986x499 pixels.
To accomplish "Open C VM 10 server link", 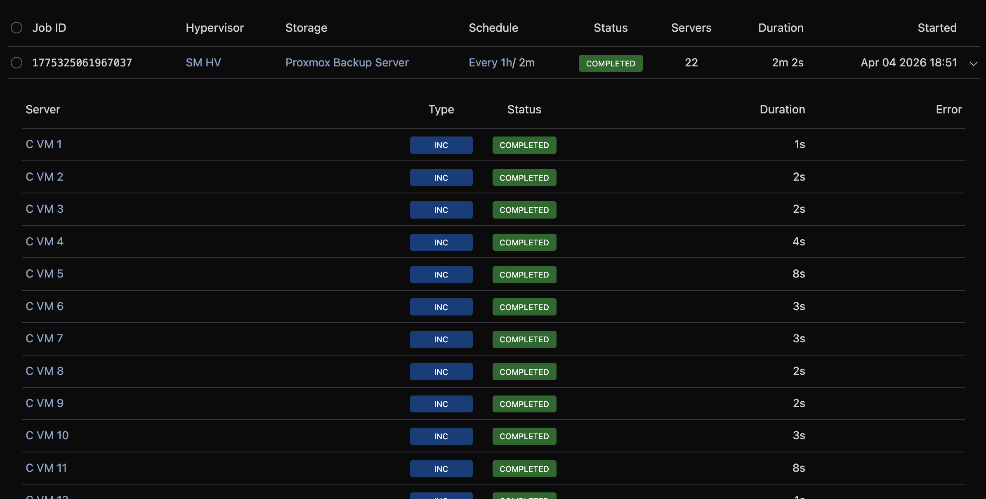I will [47, 435].
